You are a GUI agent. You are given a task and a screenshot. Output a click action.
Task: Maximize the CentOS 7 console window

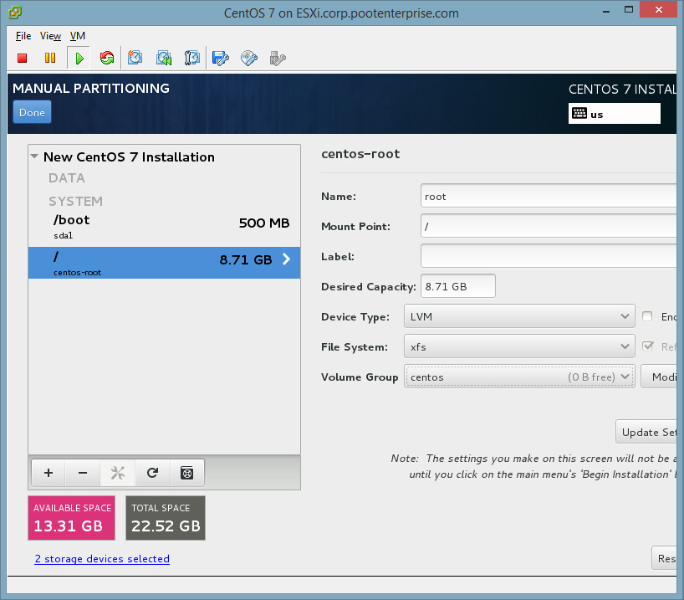click(629, 9)
